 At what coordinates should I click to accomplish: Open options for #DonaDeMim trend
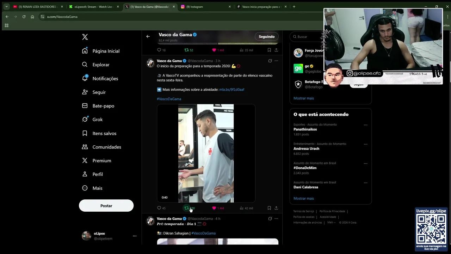pos(365,164)
